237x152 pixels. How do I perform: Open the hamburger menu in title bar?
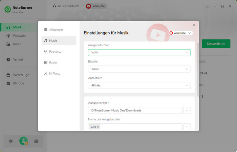207,6
